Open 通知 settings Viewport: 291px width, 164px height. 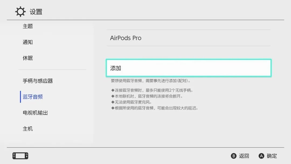click(27, 42)
